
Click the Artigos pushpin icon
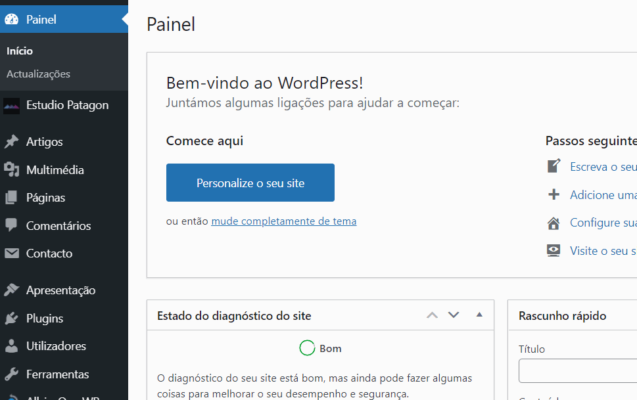pos(12,142)
